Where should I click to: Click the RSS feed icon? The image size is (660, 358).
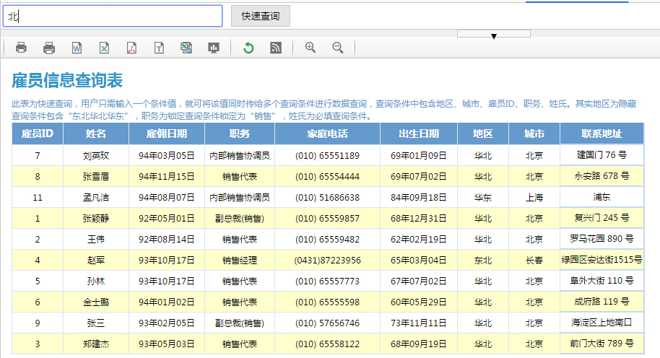coord(276,48)
